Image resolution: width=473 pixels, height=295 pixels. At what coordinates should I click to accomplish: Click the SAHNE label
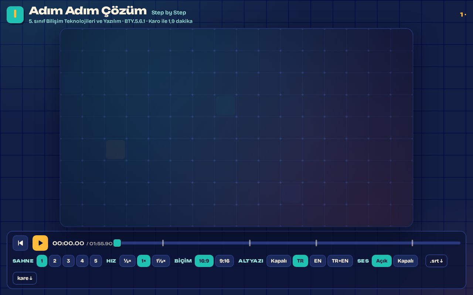[23, 261]
